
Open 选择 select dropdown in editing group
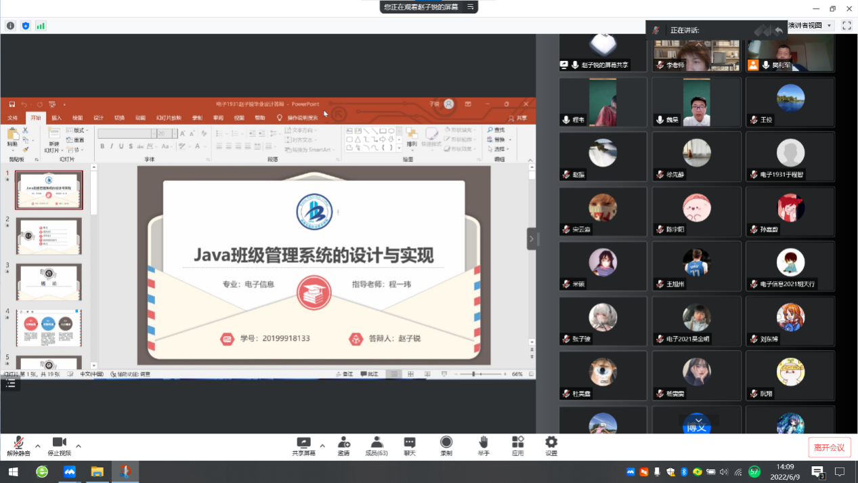click(499, 149)
